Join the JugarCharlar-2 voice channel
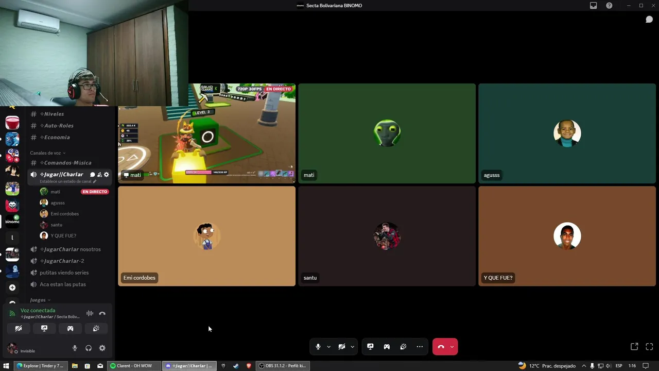The height and width of the screenshot is (371, 659). pyautogui.click(x=70, y=261)
